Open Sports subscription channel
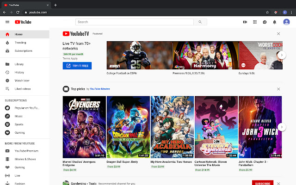The image size is (296, 185). 25,124
